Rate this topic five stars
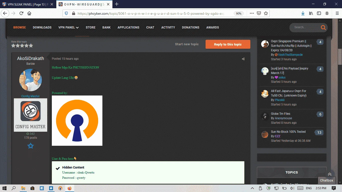Screen dimensions: 342x192 pyautogui.click(x=31, y=45)
